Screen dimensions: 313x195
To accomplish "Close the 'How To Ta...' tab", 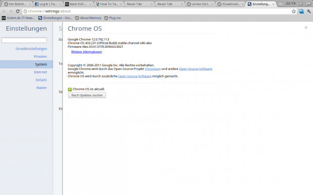I will coord(121,4).
